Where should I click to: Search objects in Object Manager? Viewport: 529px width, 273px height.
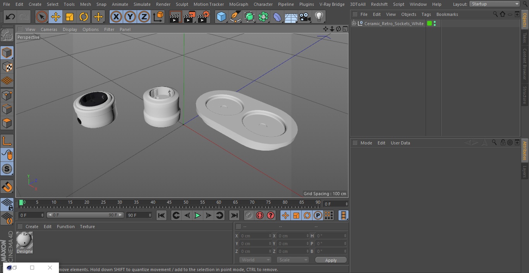495,14
